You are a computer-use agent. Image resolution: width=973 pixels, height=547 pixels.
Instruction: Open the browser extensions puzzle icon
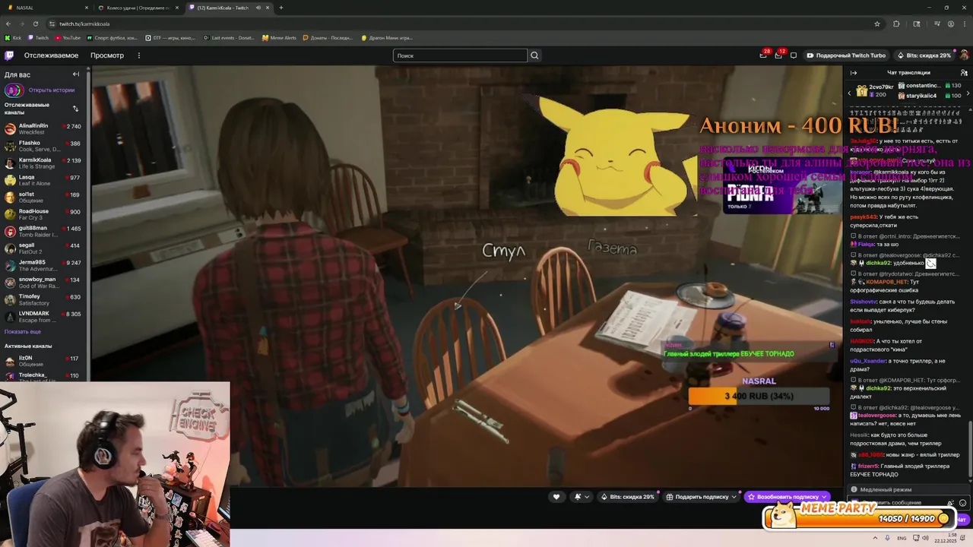896,24
